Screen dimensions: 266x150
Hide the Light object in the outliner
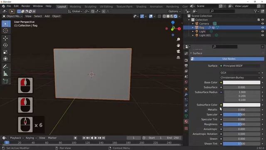262,32
